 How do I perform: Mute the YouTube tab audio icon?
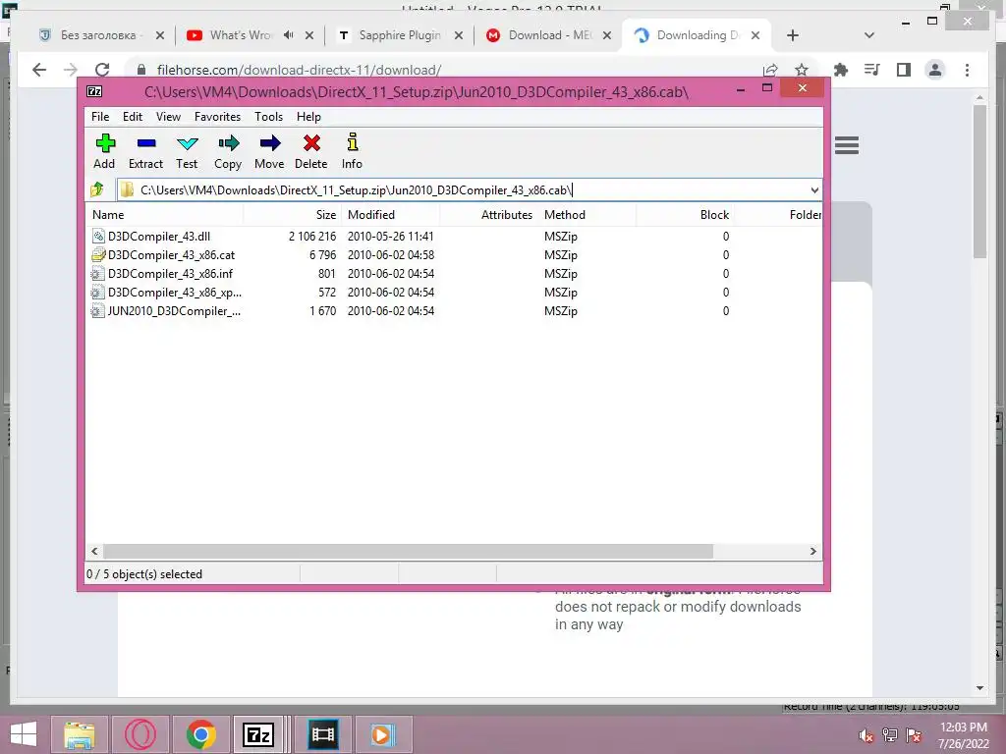coord(289,35)
